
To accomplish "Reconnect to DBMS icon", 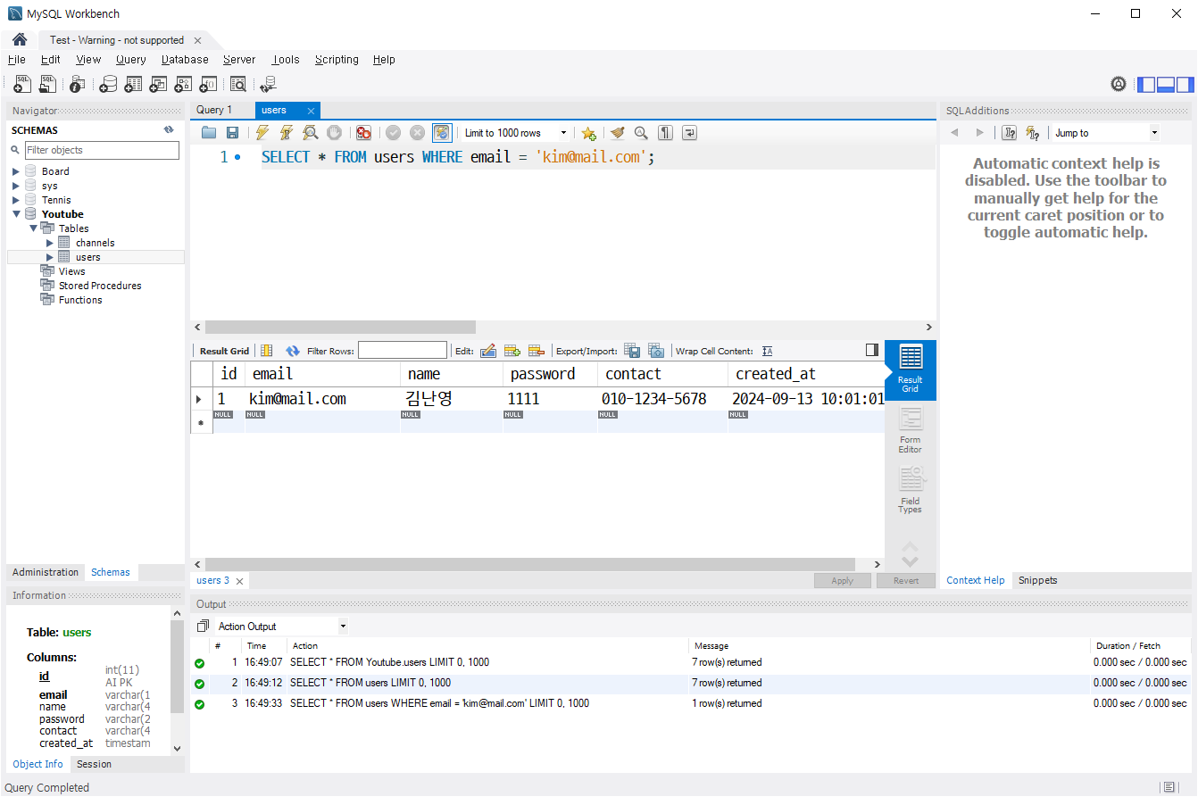I will pos(268,84).
